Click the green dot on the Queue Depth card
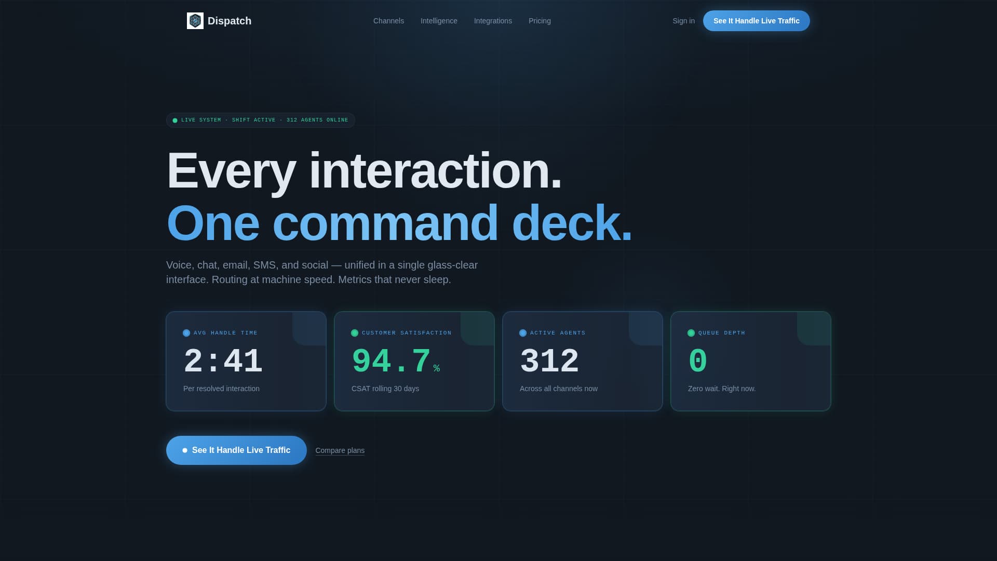Image resolution: width=997 pixels, height=561 pixels. coord(691,333)
